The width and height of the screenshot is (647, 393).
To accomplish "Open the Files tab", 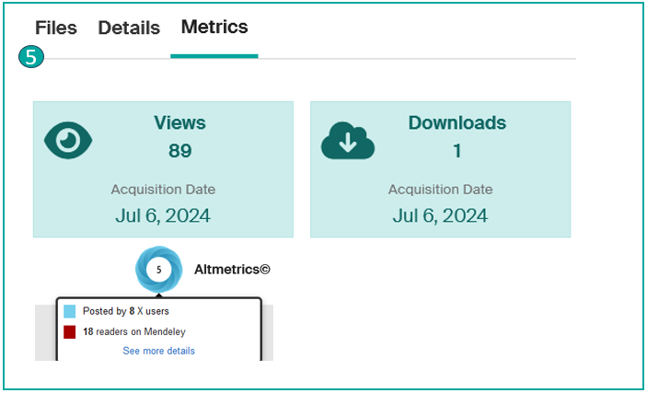I will pos(56,29).
